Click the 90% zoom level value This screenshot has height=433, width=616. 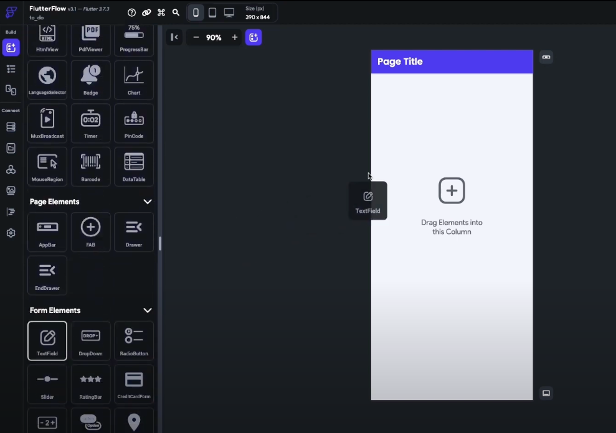(214, 38)
